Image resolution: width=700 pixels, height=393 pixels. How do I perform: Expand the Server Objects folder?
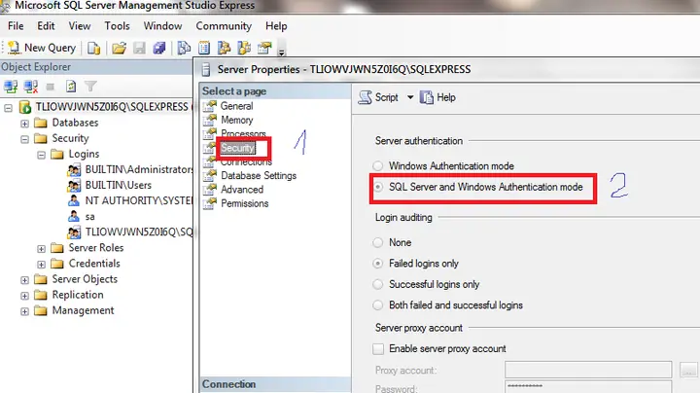[24, 279]
